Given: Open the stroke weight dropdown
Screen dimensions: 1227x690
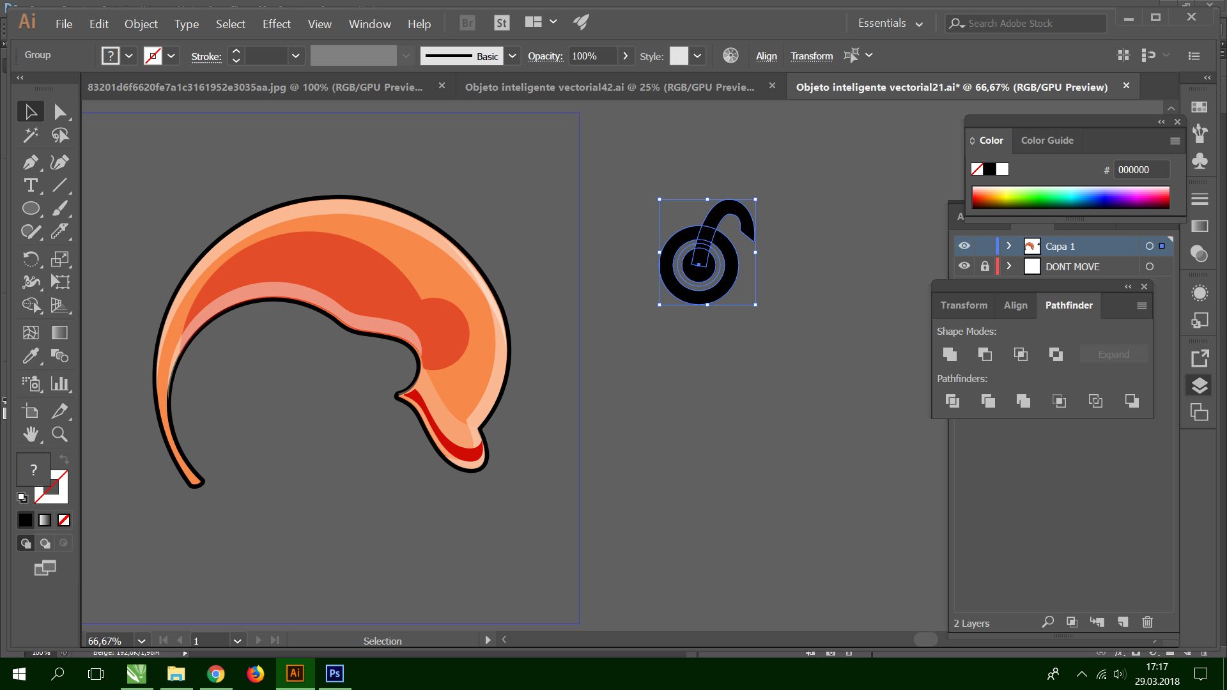Looking at the screenshot, I should click(295, 56).
